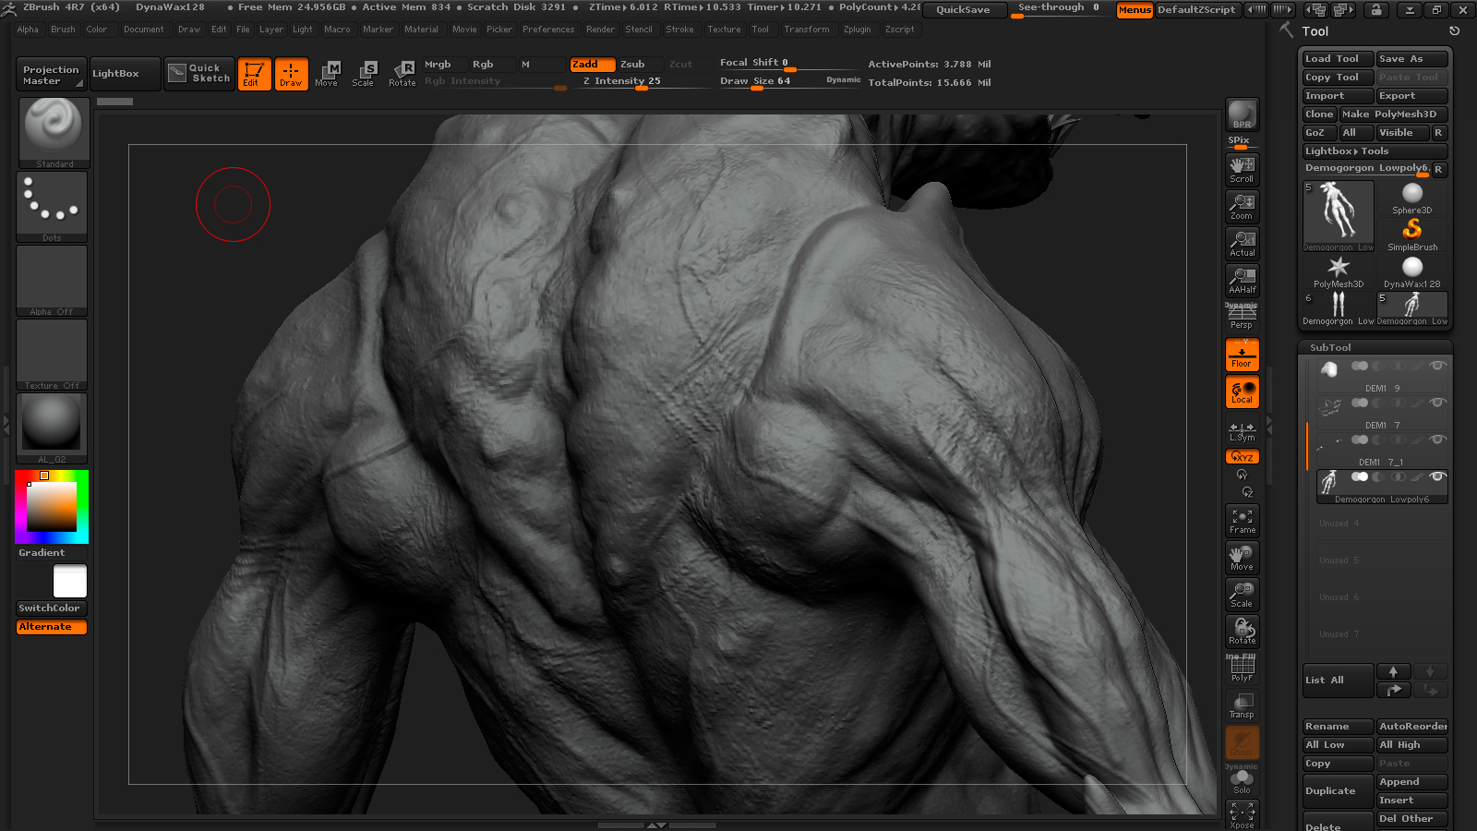The image size is (1477, 831).
Task: Set canvas to AAHalf size
Action: pos(1242,281)
